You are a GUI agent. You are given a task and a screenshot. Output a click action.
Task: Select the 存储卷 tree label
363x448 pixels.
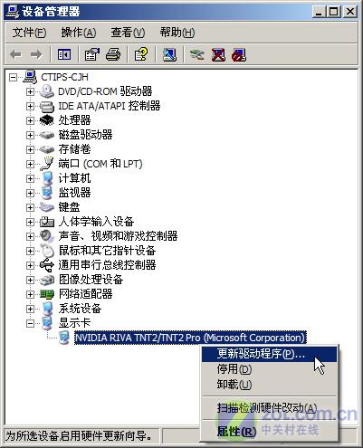pos(74,149)
